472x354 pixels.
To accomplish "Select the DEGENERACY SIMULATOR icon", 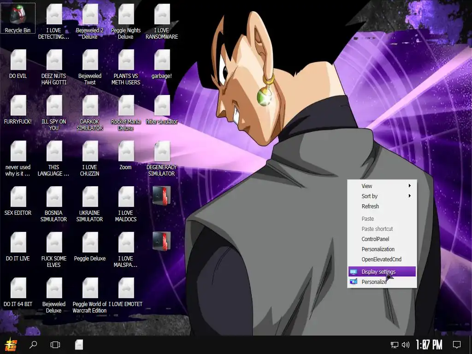I will click(162, 159).
